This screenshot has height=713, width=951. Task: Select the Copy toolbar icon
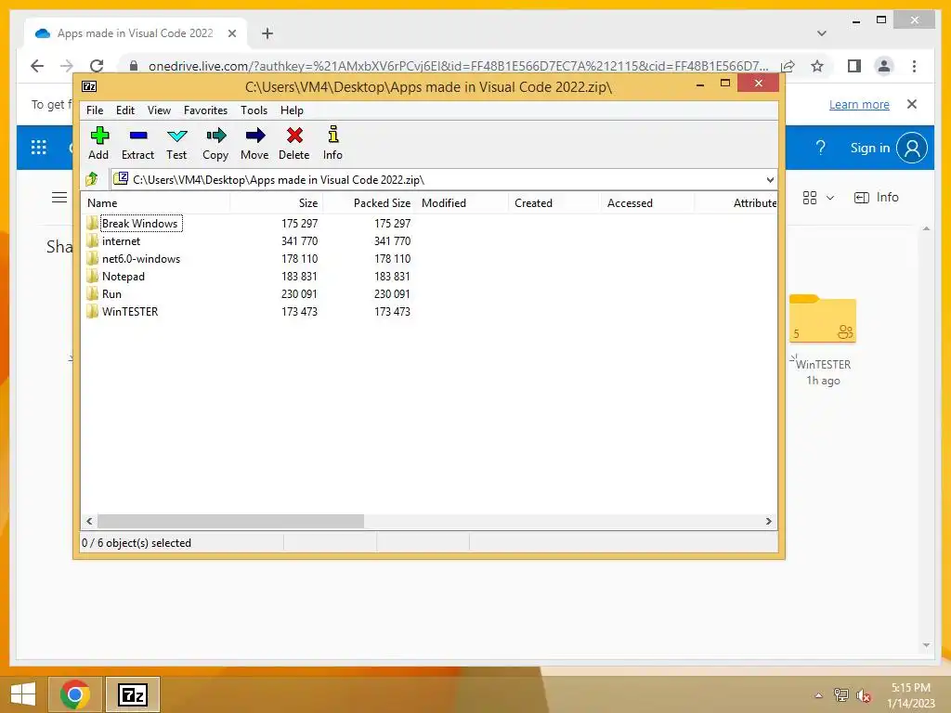click(x=215, y=142)
